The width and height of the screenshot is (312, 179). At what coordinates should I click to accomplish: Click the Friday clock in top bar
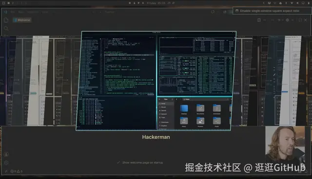tap(156, 3)
